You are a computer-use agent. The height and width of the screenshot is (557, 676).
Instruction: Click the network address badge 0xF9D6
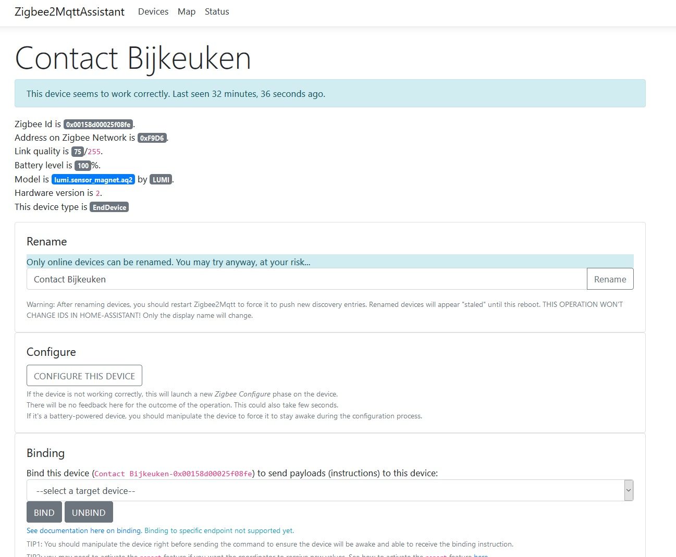click(152, 138)
